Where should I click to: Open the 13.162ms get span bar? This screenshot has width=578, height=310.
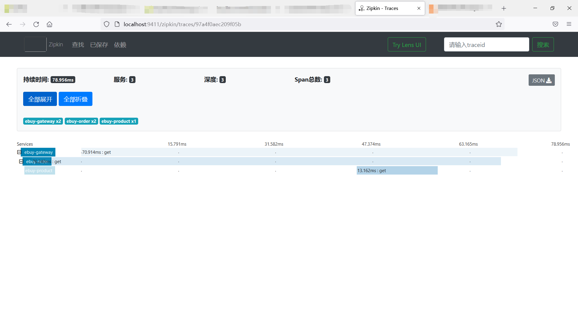pos(397,171)
